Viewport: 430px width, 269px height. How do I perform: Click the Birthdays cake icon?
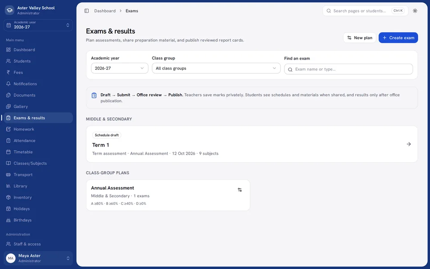pos(8,220)
